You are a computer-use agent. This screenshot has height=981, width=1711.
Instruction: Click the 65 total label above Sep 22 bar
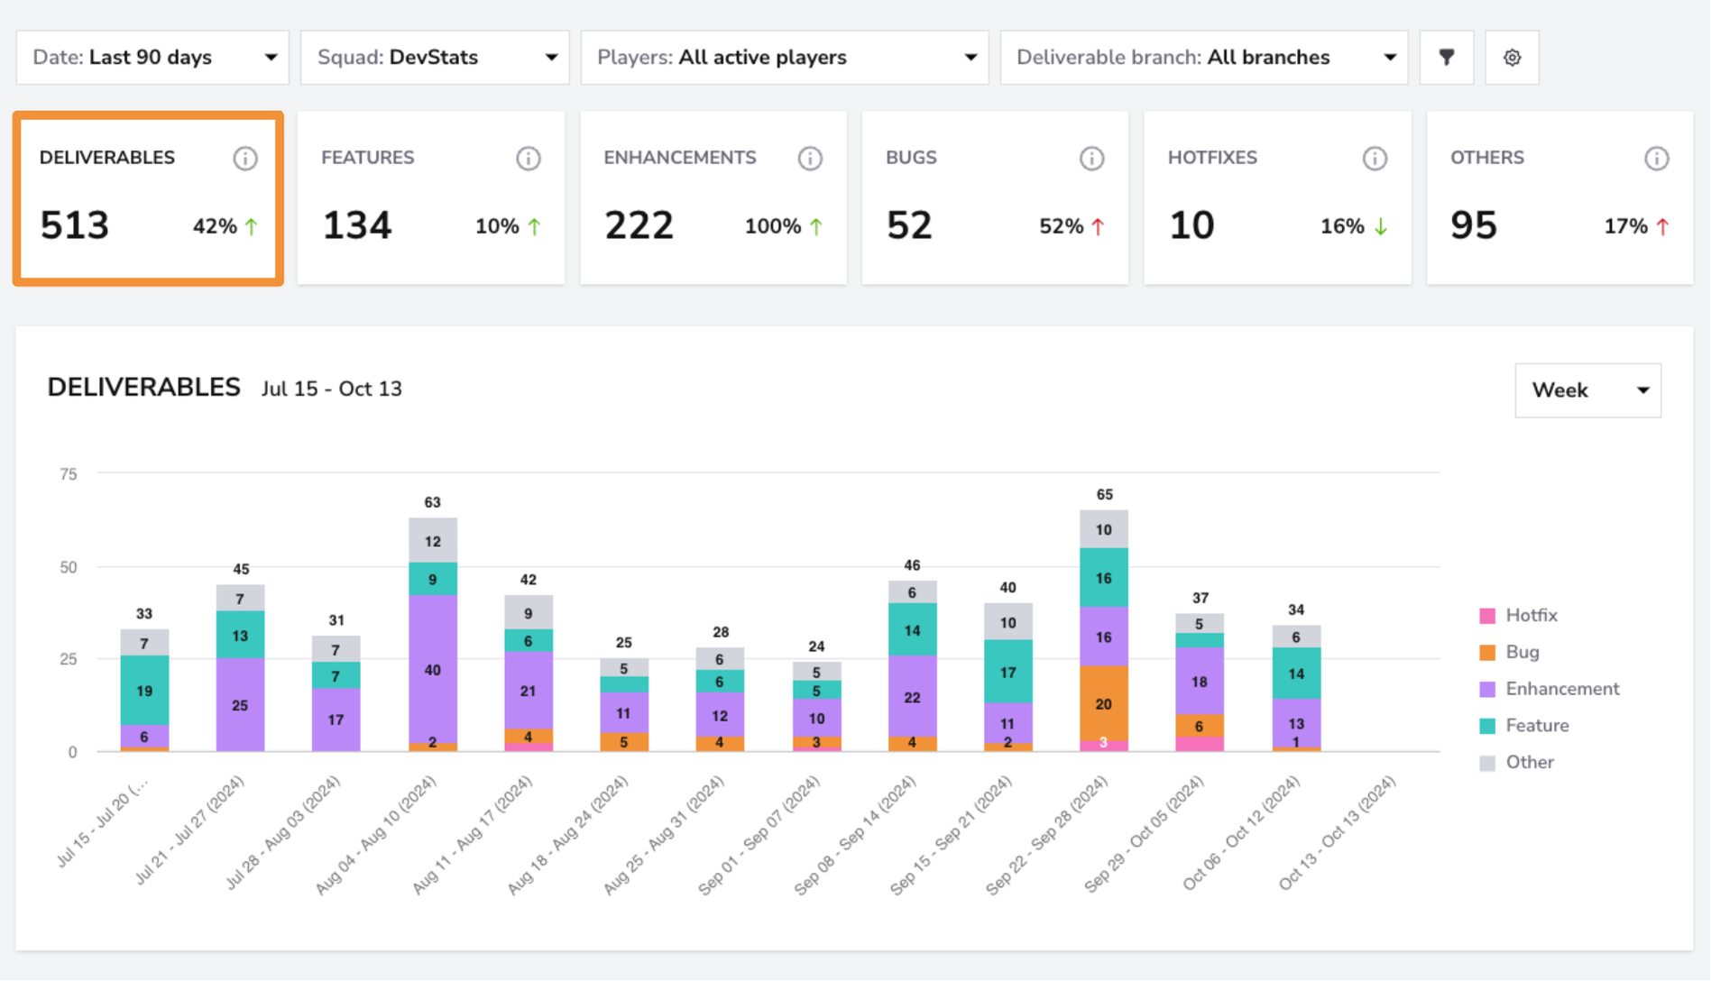(1104, 494)
